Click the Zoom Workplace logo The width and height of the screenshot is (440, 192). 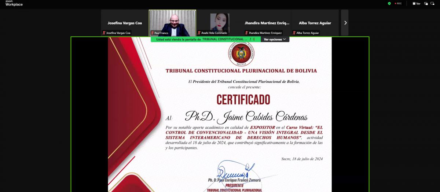[14, 3]
